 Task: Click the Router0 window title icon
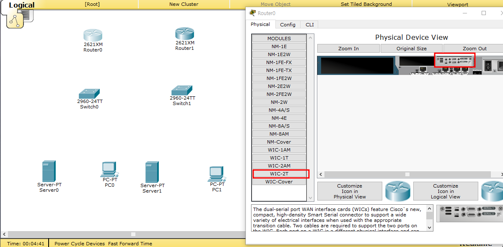pyautogui.click(x=252, y=13)
